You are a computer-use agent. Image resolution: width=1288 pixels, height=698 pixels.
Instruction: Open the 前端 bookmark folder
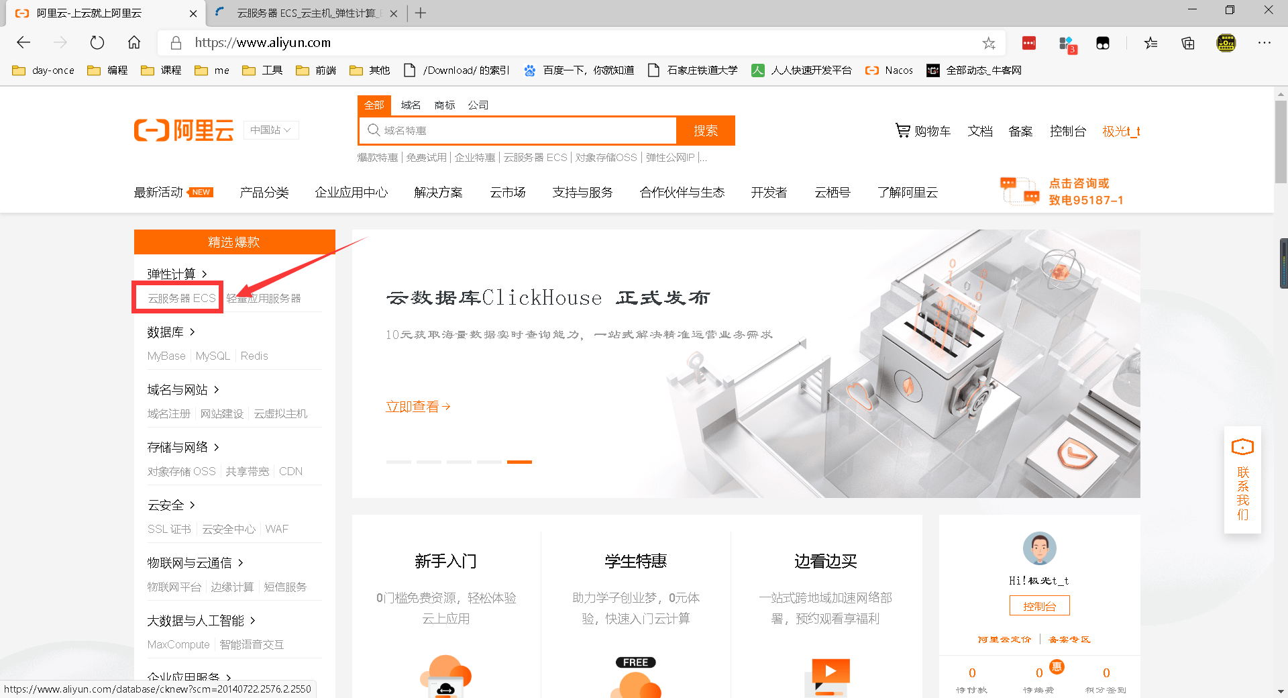316,70
